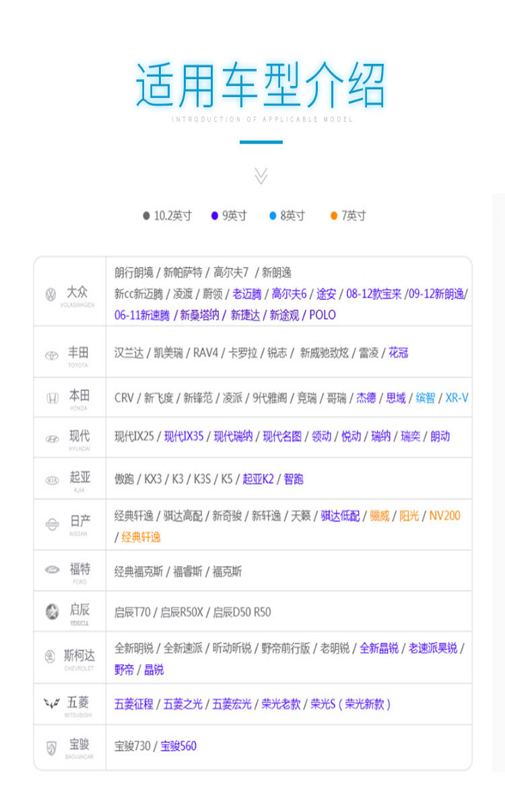
Task: Click the Honda logo icon
Action: [x=53, y=398]
